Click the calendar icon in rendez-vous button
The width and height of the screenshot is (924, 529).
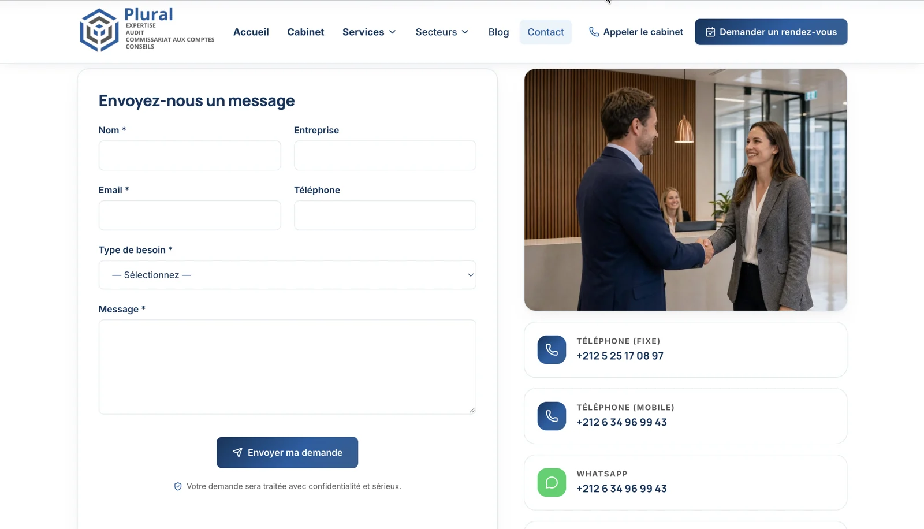pos(710,32)
